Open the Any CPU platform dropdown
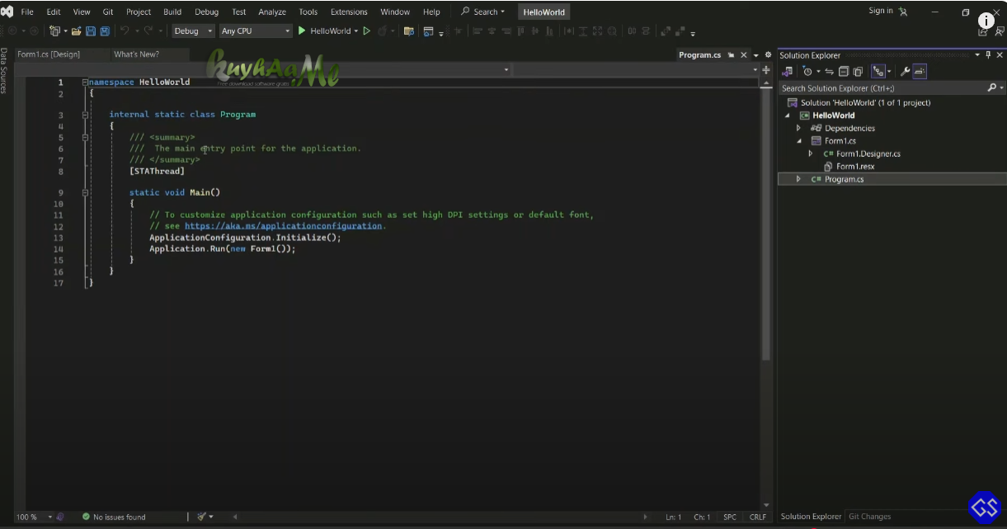Viewport: 1007px width, 529px height. tap(255, 31)
